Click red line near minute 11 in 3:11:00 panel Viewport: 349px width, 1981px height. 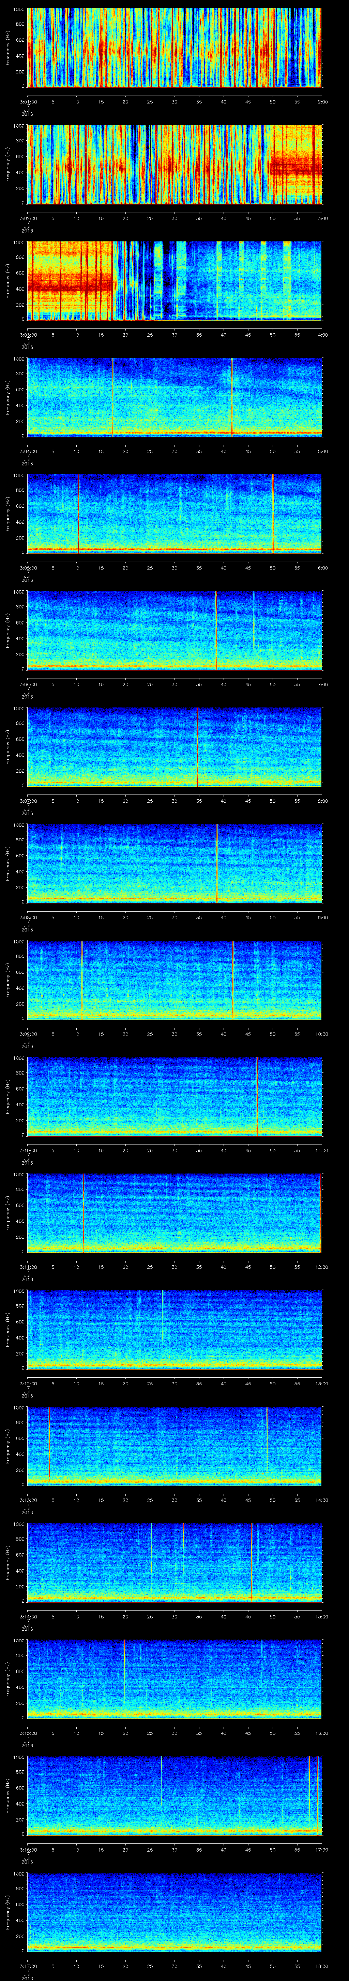click(83, 1213)
